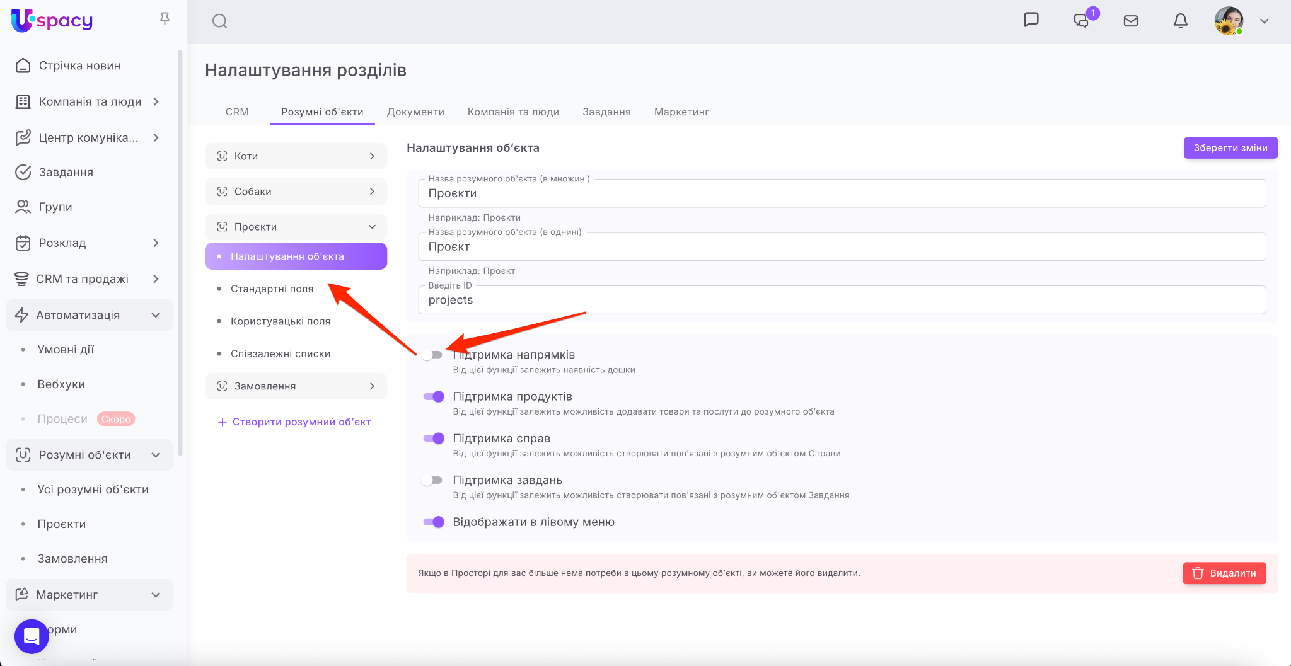Open discussions icon with notification badge

pyautogui.click(x=1082, y=21)
